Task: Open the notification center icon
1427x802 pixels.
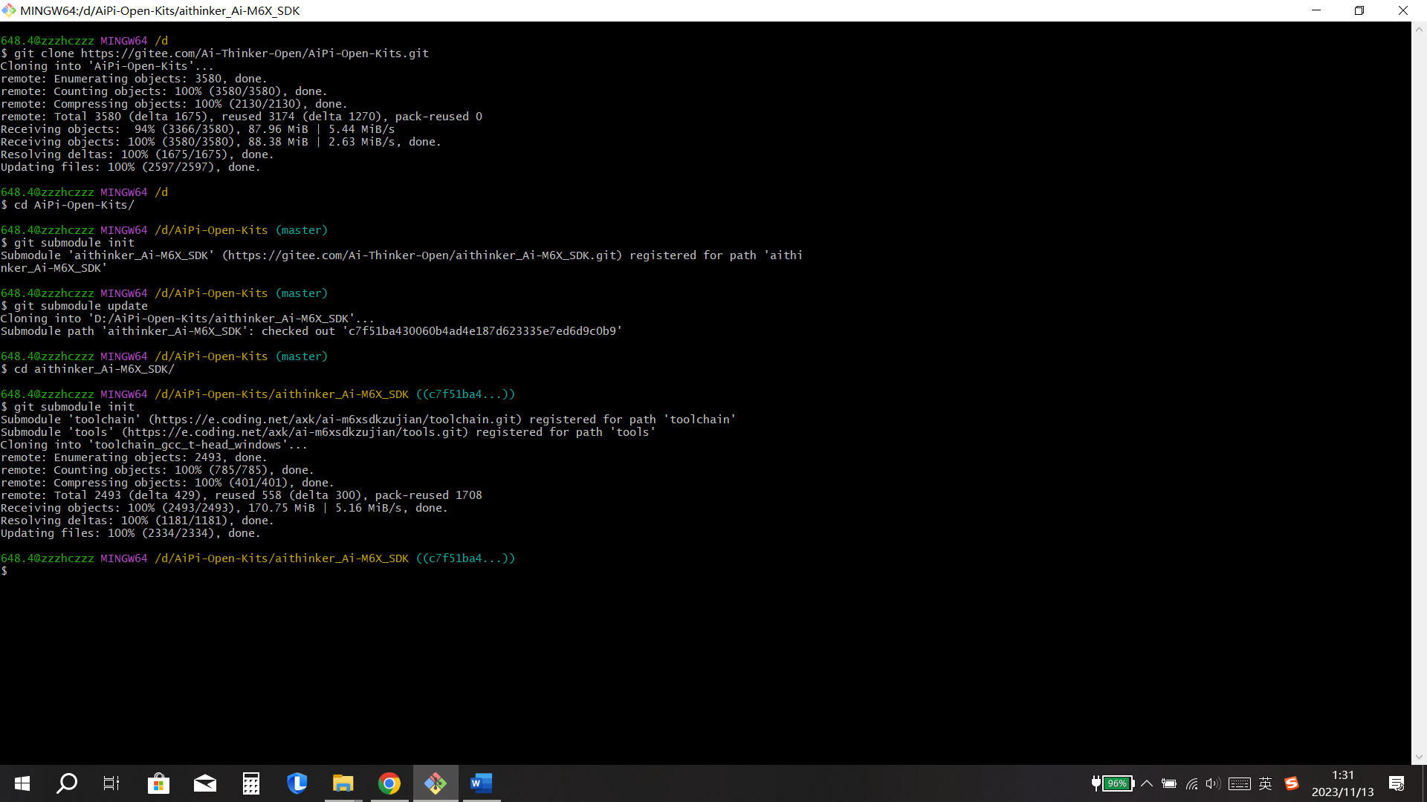Action: click(x=1397, y=783)
